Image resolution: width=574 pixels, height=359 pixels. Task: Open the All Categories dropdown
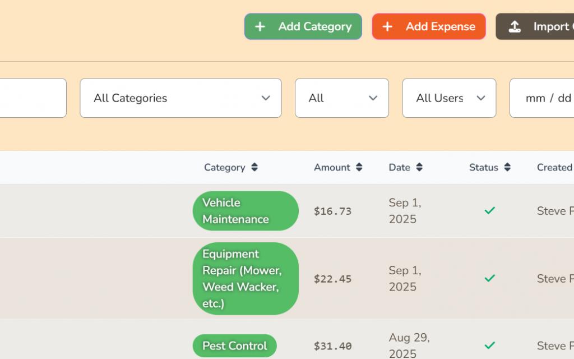point(180,98)
